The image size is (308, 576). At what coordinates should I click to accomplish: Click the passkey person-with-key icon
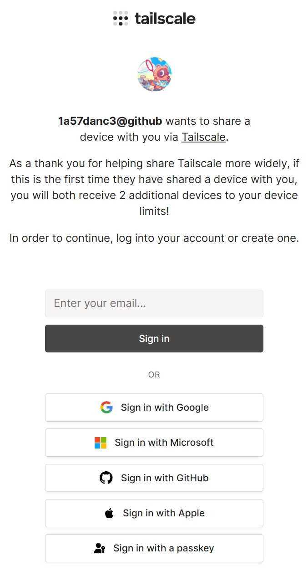click(x=100, y=548)
